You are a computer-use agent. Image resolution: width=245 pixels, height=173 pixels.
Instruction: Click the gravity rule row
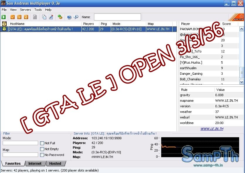pos(212,95)
